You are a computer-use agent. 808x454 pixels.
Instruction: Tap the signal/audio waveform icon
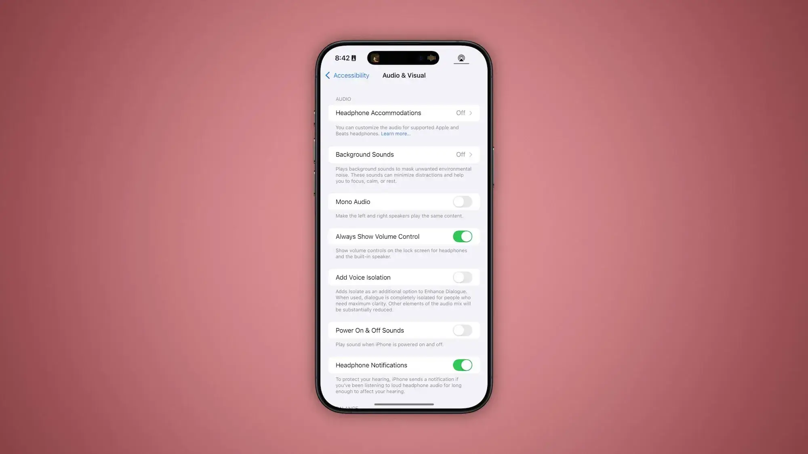(x=432, y=58)
